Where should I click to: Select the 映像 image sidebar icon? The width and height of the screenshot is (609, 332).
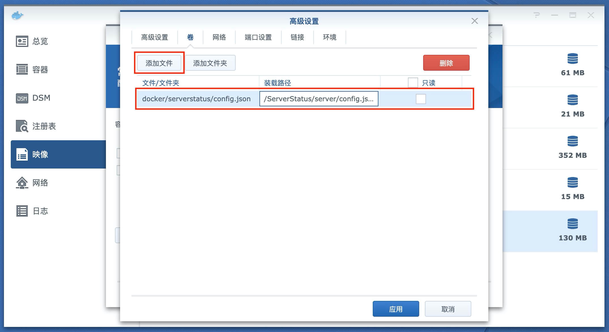[x=22, y=154]
